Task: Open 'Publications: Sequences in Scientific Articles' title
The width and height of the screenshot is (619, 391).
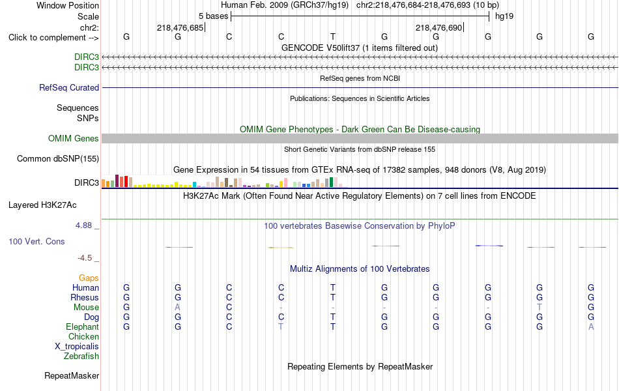Action: coord(360,98)
